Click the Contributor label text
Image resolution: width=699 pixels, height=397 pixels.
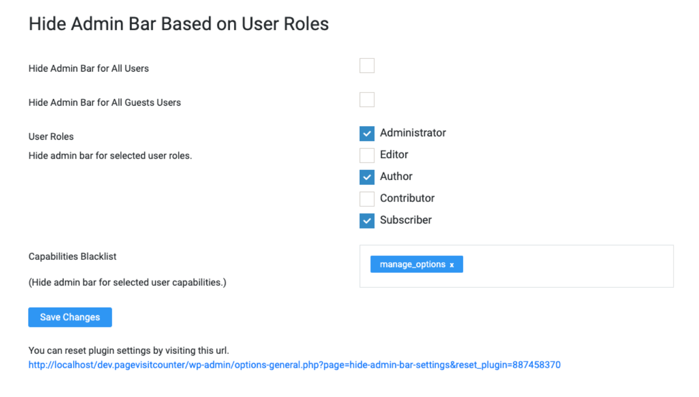tap(407, 198)
